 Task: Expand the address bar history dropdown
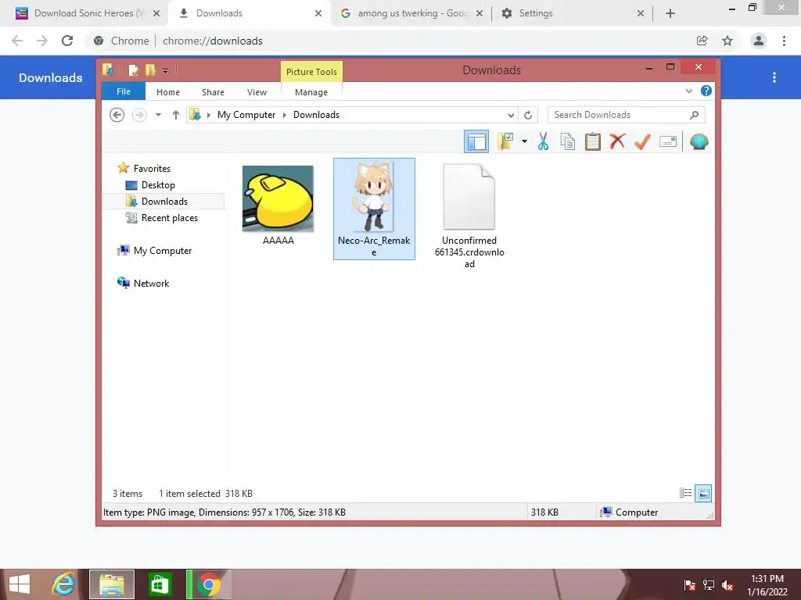coord(511,115)
